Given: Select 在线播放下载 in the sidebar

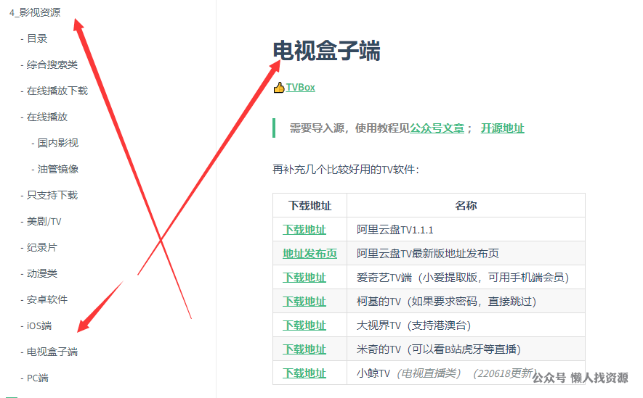Looking at the screenshot, I should point(57,91).
